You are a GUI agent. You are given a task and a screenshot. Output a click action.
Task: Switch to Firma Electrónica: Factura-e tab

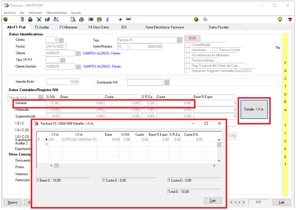[x=165, y=27]
